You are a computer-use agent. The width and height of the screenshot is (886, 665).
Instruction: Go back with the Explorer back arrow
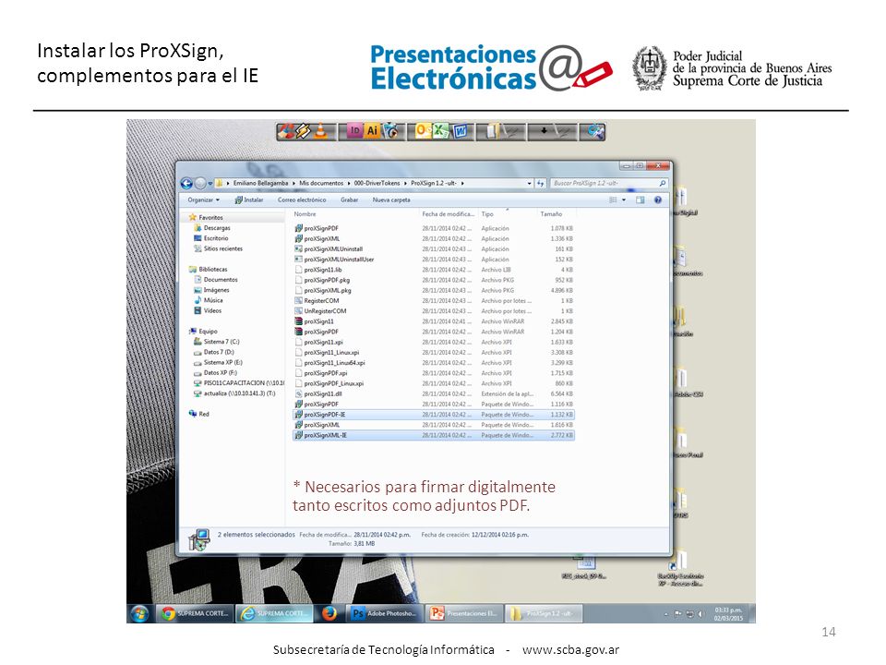point(186,183)
